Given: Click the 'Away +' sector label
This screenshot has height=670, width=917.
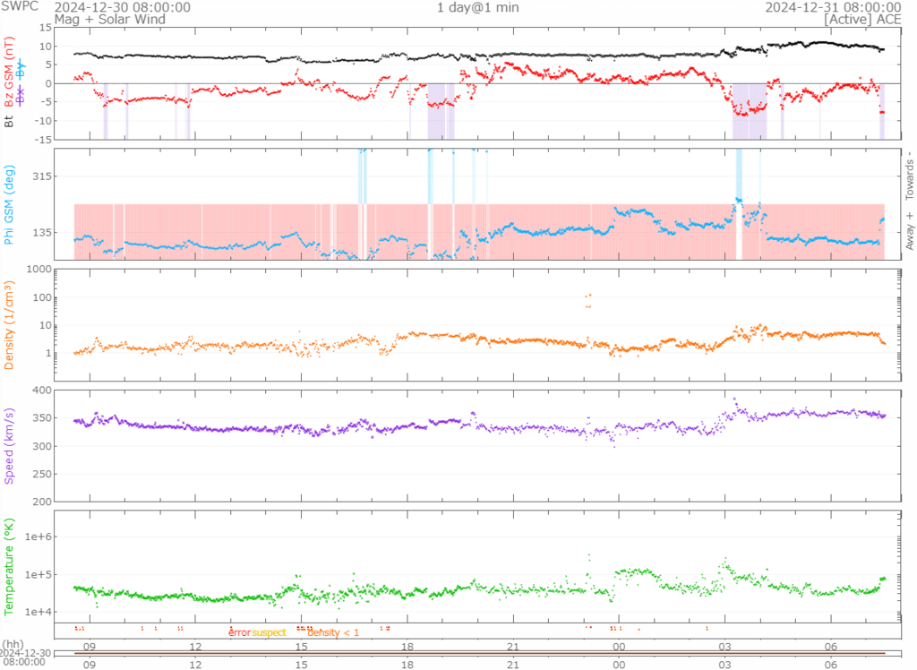Looking at the screenshot, I should coord(910,230).
